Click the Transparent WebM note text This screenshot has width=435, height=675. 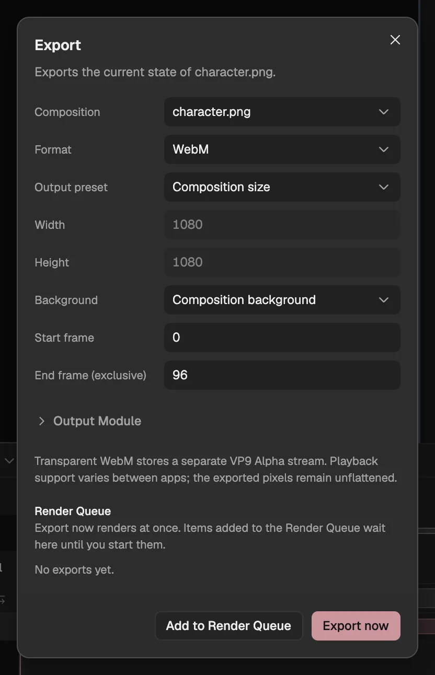pyautogui.click(x=216, y=469)
